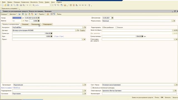The height and width of the screenshot is (100, 178).
Task: Open the Перейти dropdown menu
Action: 42,14
